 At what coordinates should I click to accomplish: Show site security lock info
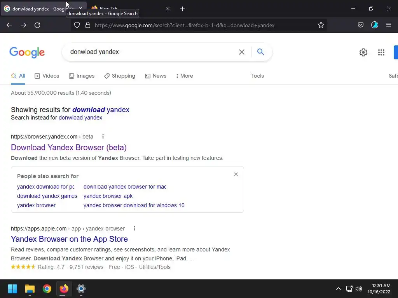tap(88, 25)
